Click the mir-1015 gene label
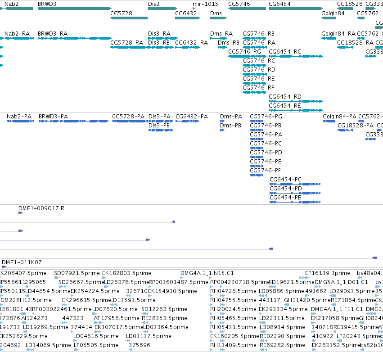Image resolution: width=383 pixels, height=352 pixels. coord(205,4)
